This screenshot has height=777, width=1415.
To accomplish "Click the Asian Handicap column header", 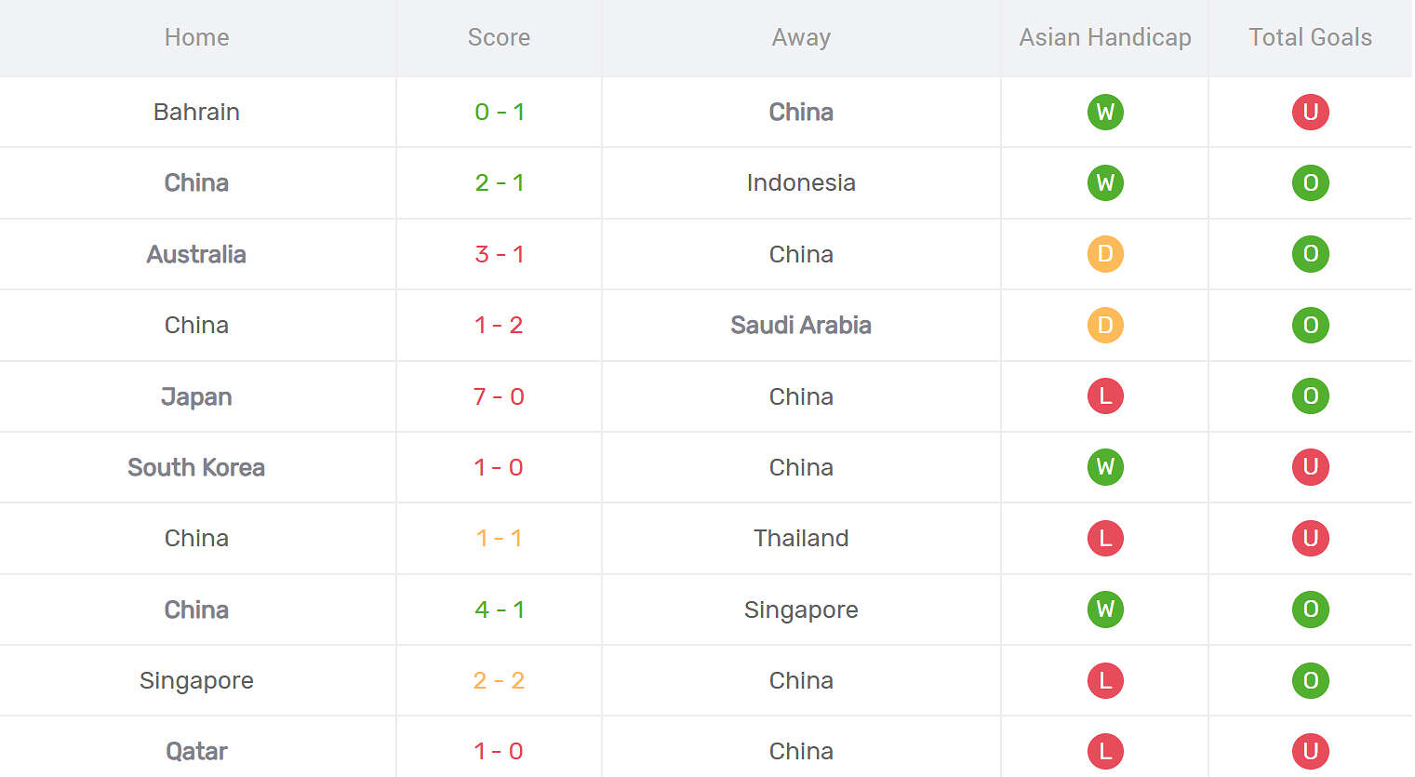I will 1105,37.
